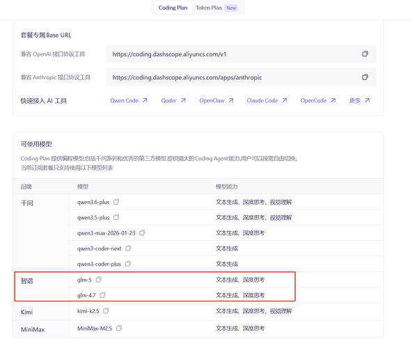Copy the qwen3-coder-plus model name
The width and height of the screenshot is (412, 348).
pyautogui.click(x=128, y=264)
